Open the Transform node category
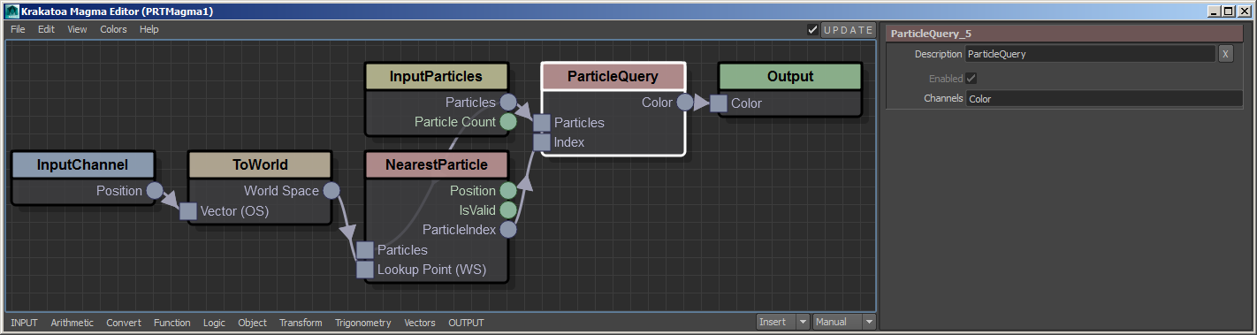The width and height of the screenshot is (1257, 335). coord(301,323)
